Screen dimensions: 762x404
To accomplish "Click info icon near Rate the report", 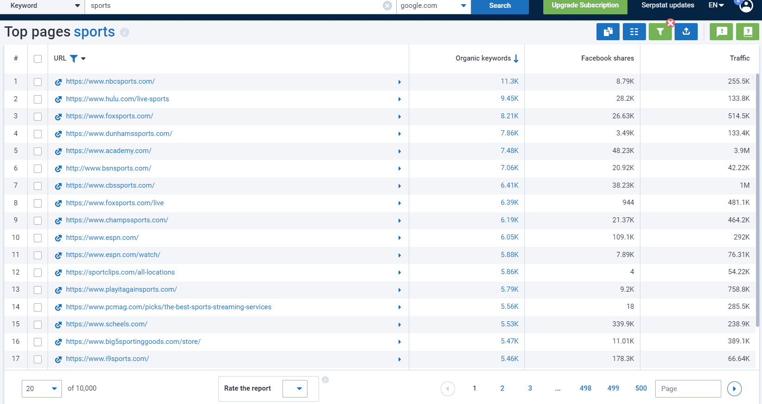I will [x=325, y=380].
